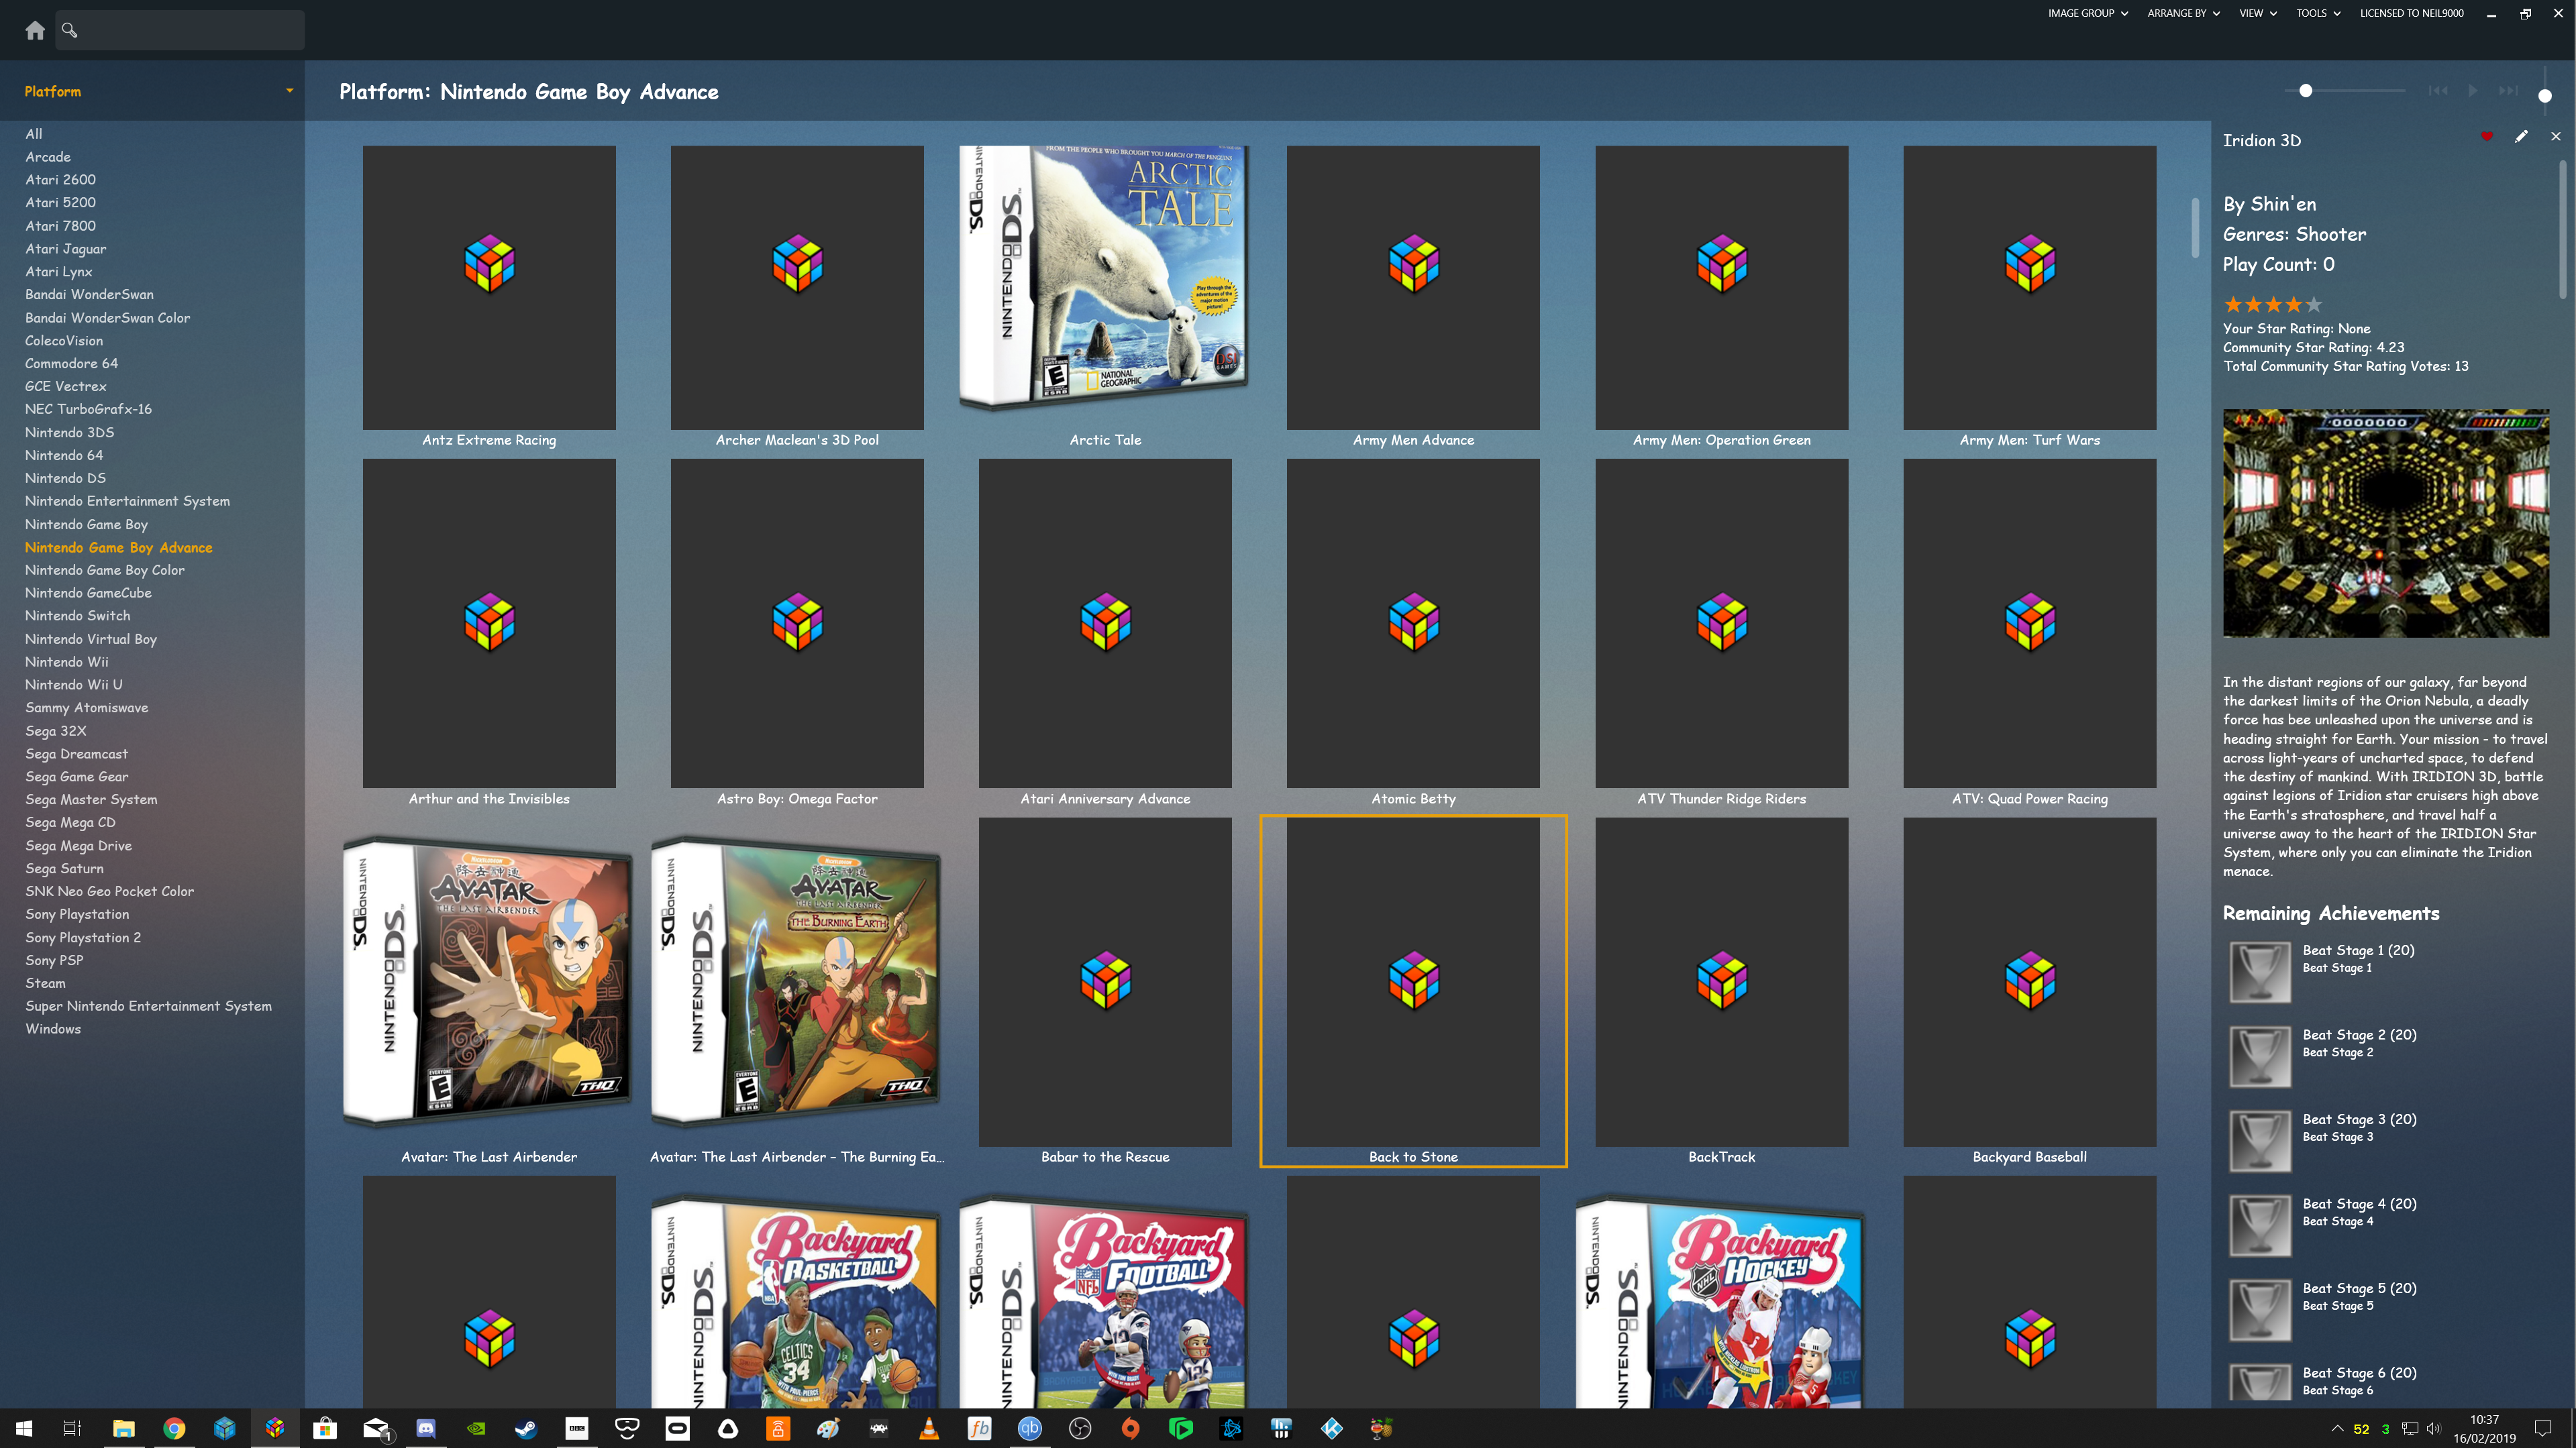The width and height of the screenshot is (2576, 1448).
Task: Open Microsoft Store from the taskbar
Action: (x=325, y=1428)
